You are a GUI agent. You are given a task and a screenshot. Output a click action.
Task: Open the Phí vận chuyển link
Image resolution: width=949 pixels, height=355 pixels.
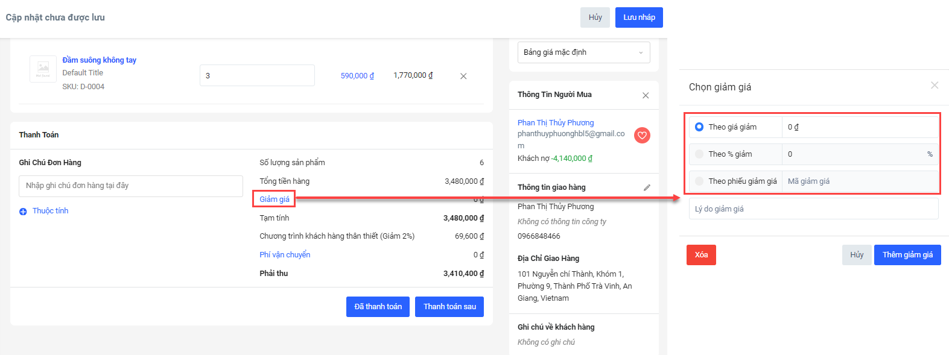click(285, 255)
